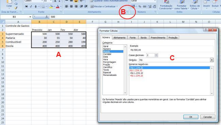
Task: Switch to the Proteção tab
Action: tap(173, 38)
